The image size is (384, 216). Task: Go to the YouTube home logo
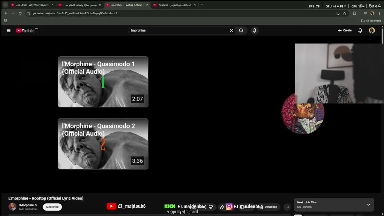25,31
